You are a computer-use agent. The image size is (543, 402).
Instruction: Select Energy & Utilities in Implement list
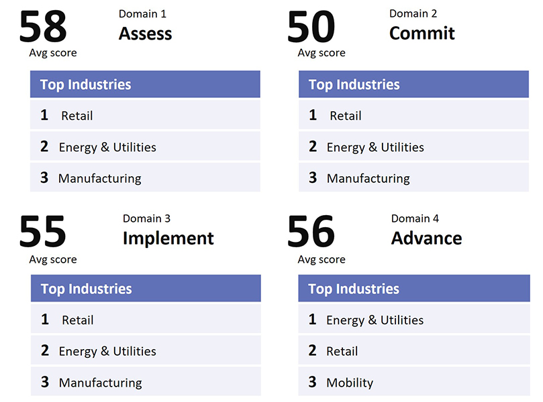click(107, 351)
